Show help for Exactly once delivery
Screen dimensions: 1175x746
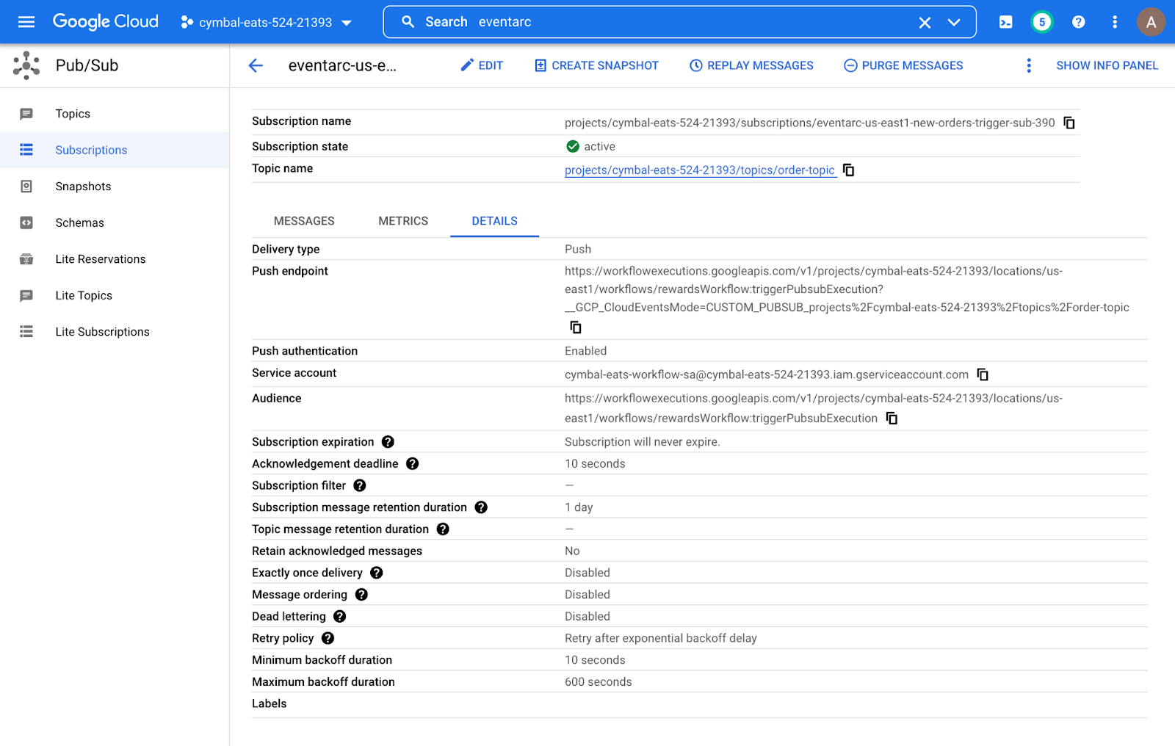(376, 573)
